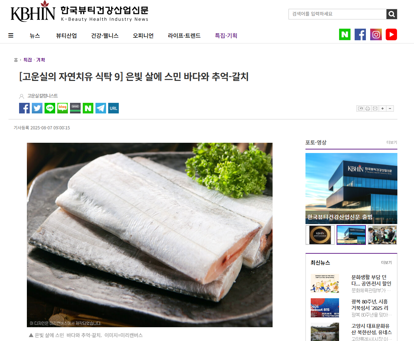Share article via LINE
This screenshot has height=341, width=414.
(x=49, y=108)
